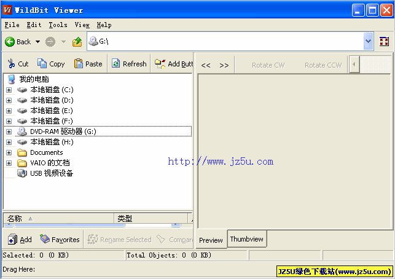Expand 本地磁盘 (F:) tree node

tap(9, 121)
